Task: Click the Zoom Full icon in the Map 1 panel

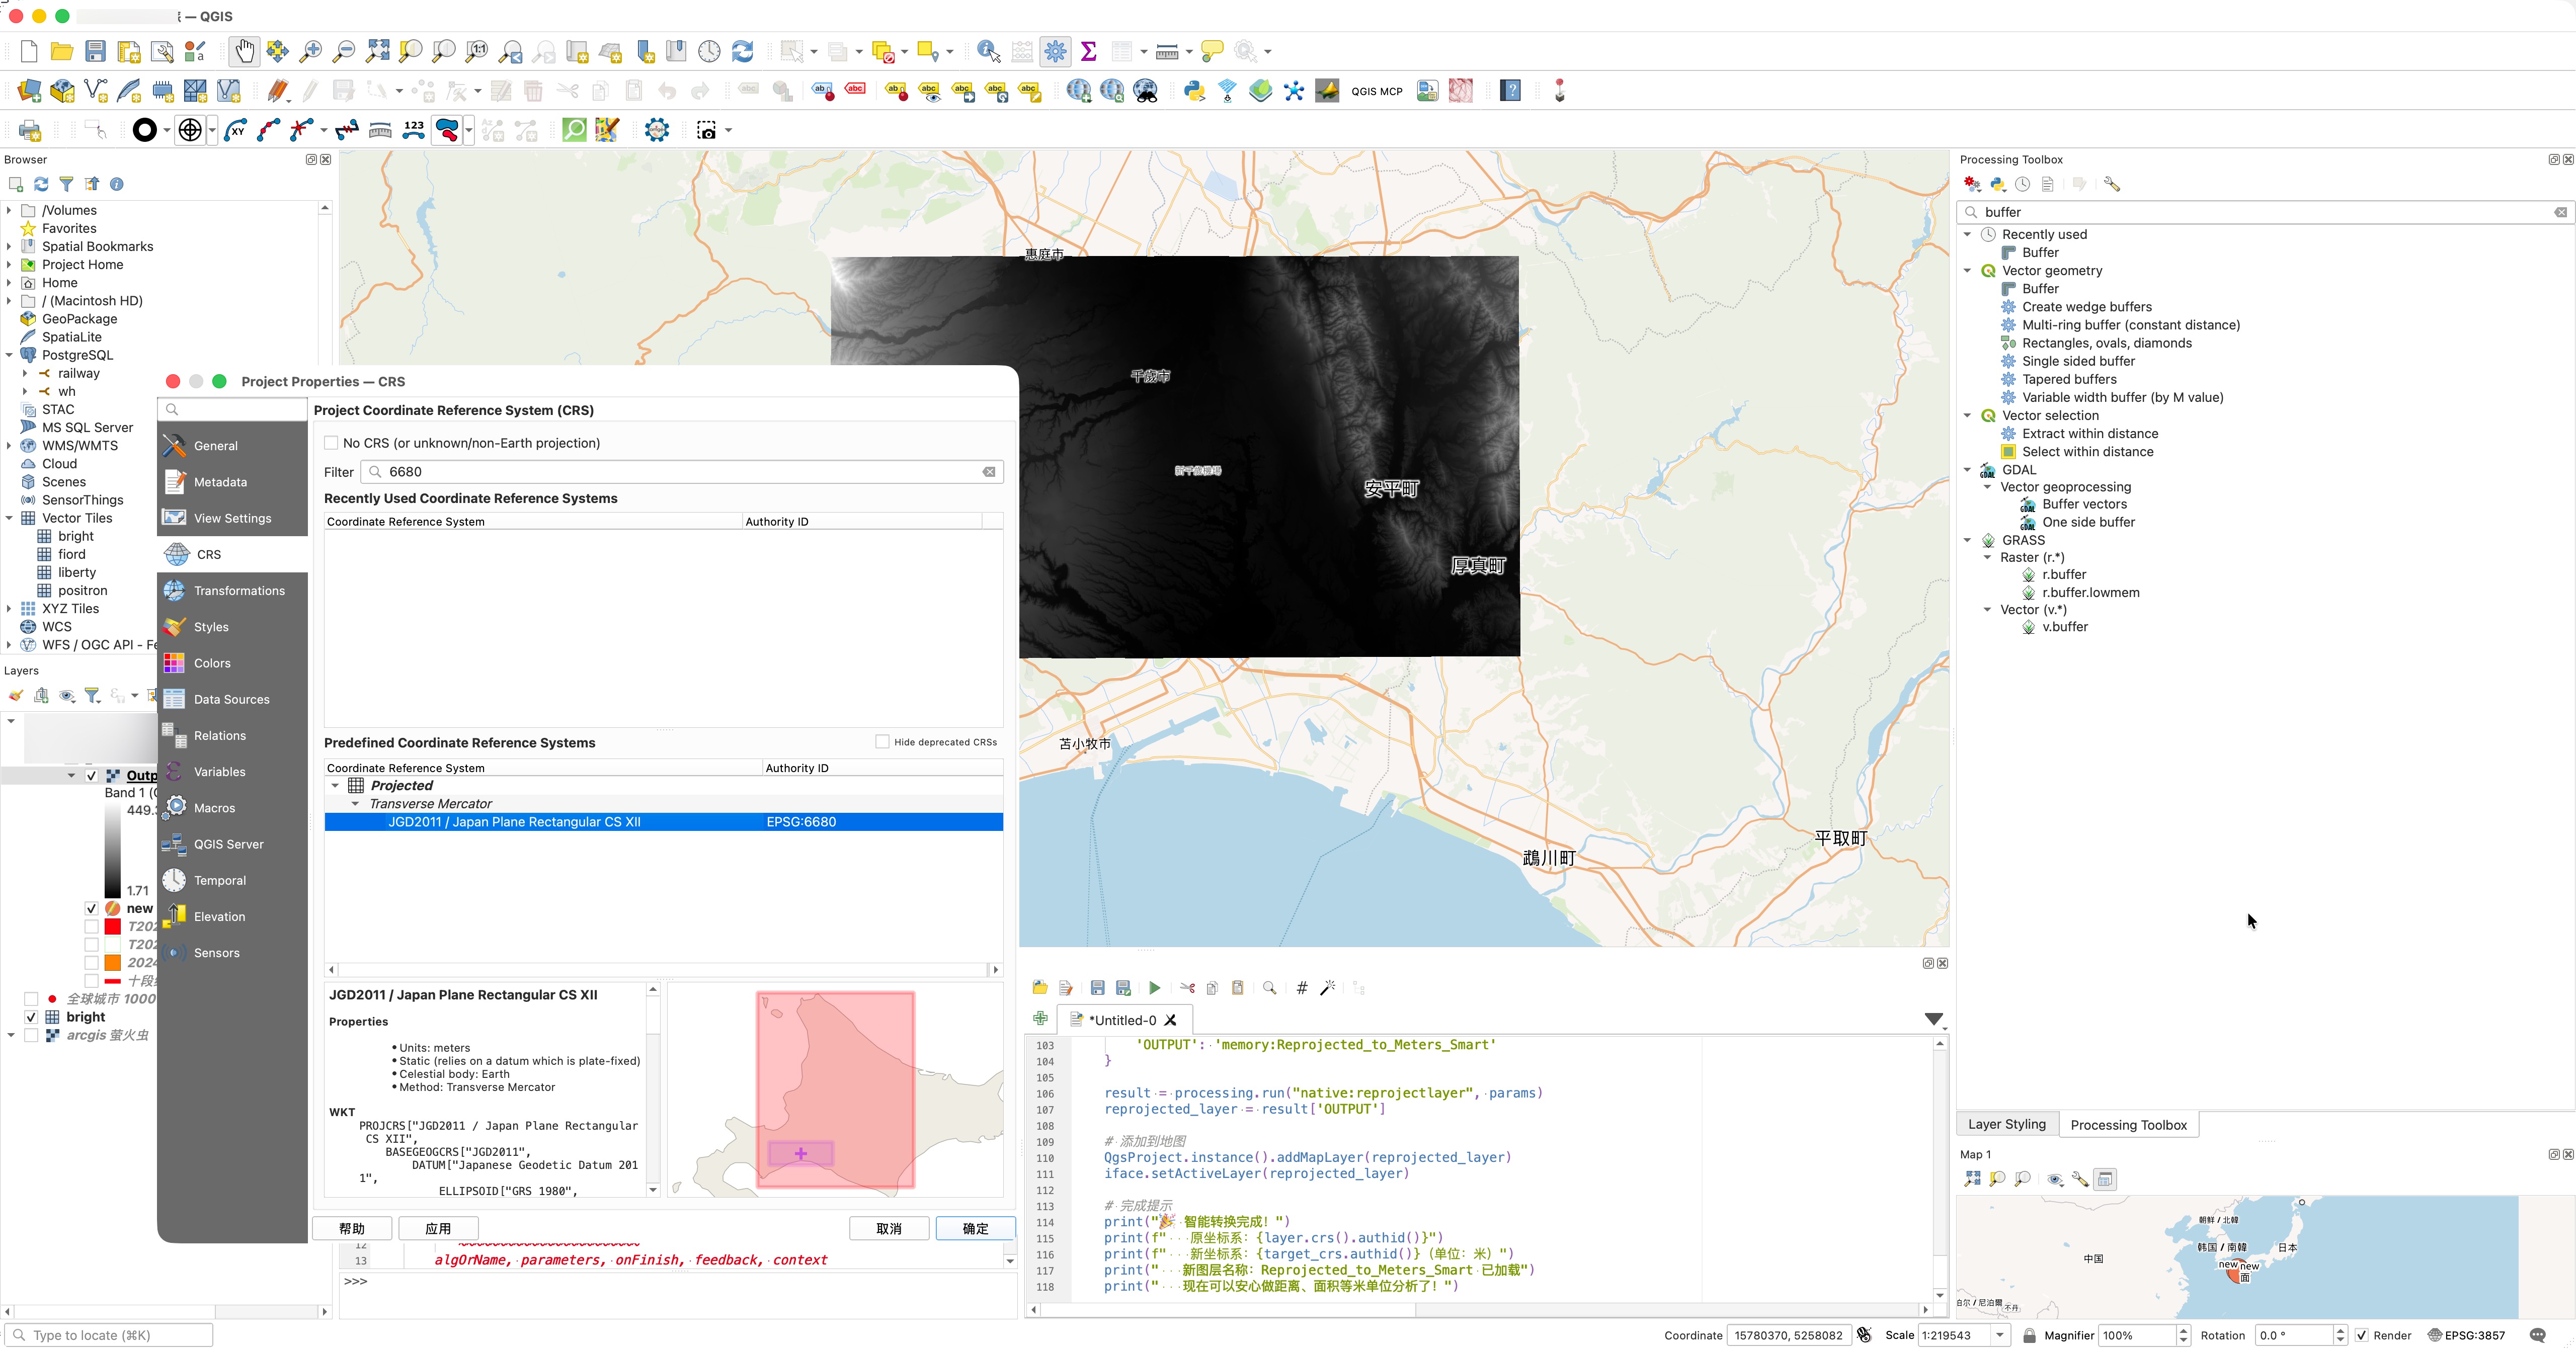Action: [1972, 1179]
